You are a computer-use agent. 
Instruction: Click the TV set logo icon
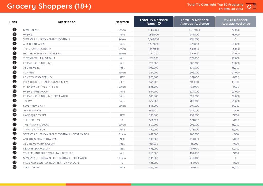251,6
